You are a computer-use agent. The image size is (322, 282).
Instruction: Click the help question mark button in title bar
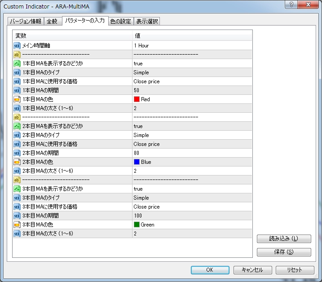point(291,4)
